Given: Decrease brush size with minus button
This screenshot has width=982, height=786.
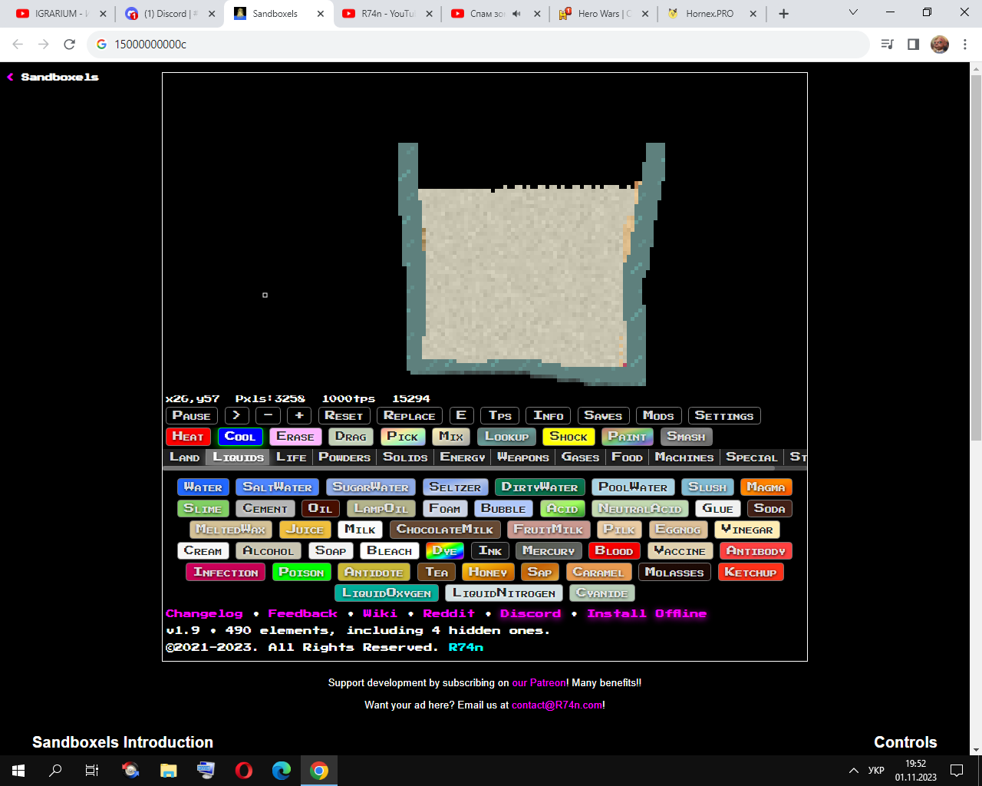Looking at the screenshot, I should [x=268, y=416].
